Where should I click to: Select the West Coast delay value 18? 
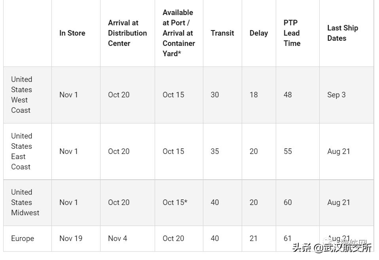click(254, 95)
